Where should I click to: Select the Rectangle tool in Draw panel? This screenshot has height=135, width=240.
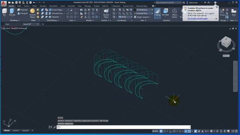[72, 17]
